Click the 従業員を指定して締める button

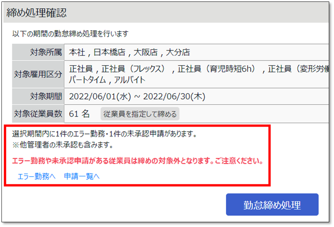140,114
